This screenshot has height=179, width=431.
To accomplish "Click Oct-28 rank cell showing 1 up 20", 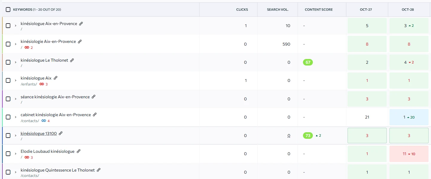I will pos(409,117).
